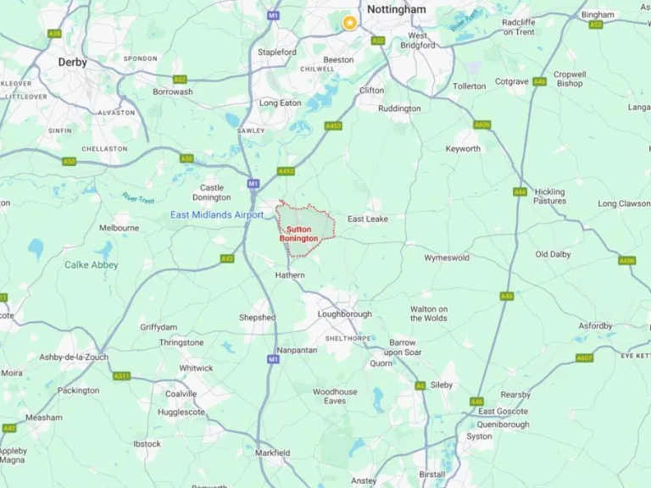Click the East Midlands Airport label

[x=217, y=215]
